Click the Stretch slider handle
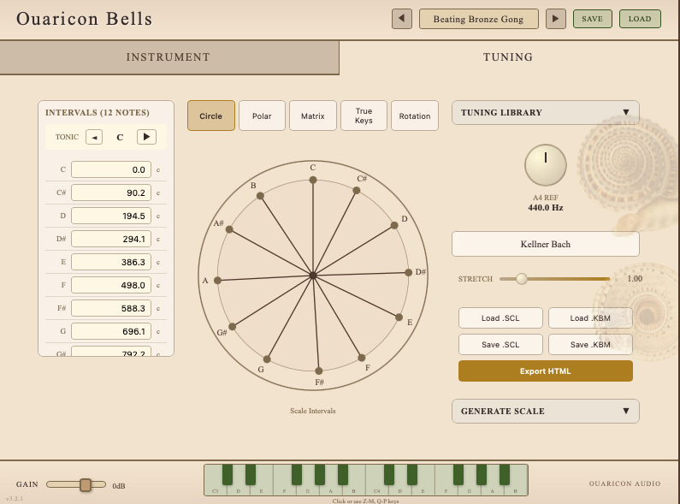 (521, 278)
